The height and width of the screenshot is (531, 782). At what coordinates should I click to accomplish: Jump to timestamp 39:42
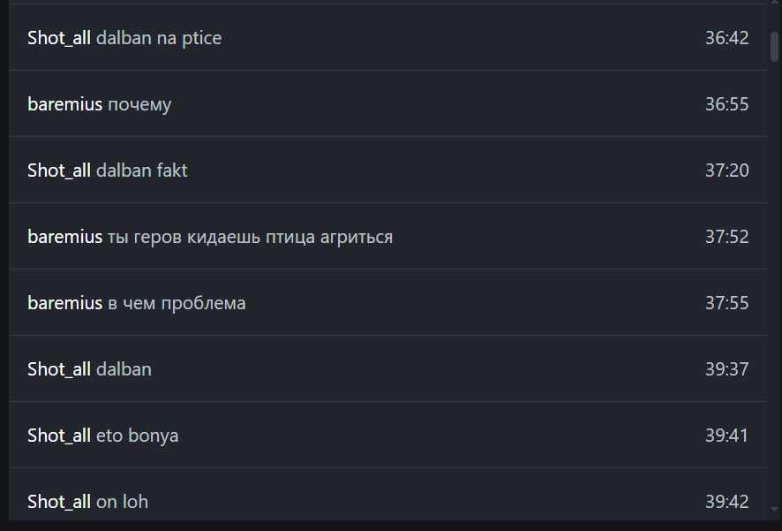click(726, 502)
